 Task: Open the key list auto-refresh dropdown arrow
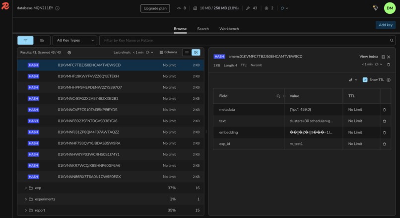[152, 52]
